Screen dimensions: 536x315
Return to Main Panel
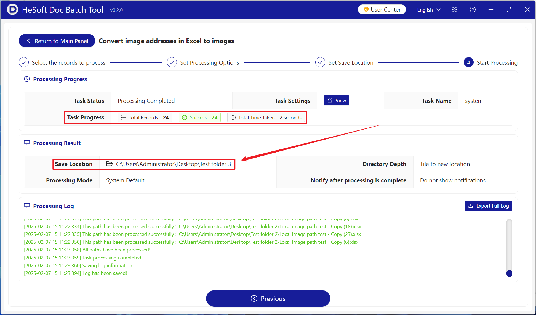[x=57, y=41]
